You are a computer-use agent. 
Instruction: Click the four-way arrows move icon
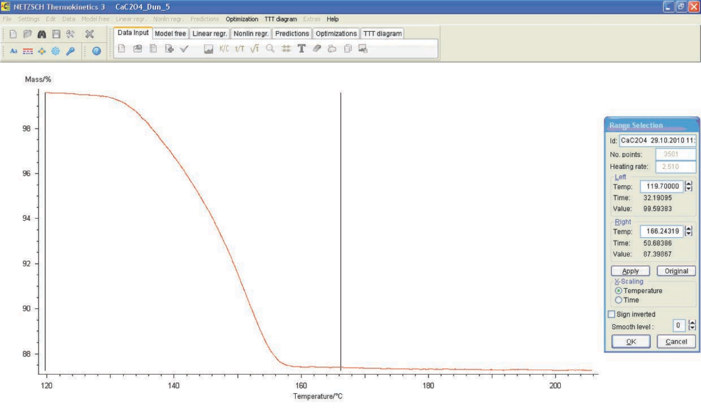click(x=42, y=51)
